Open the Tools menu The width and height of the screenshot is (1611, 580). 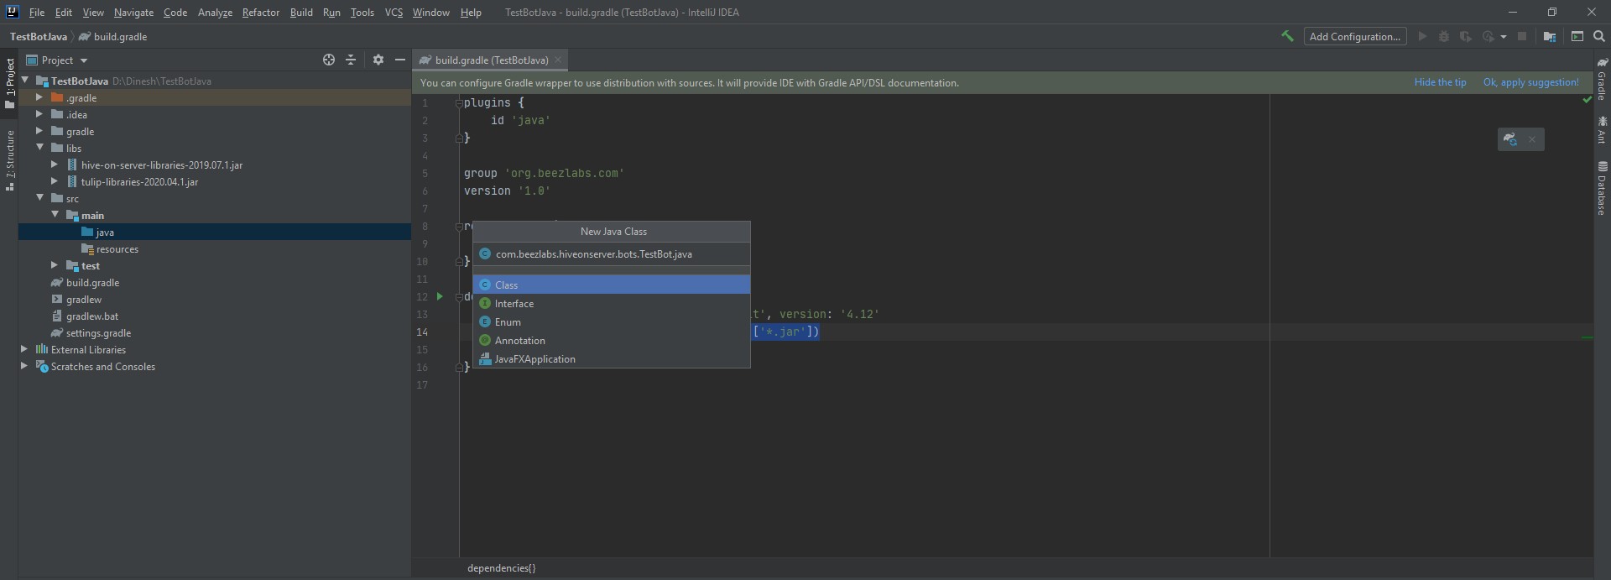[x=362, y=13]
